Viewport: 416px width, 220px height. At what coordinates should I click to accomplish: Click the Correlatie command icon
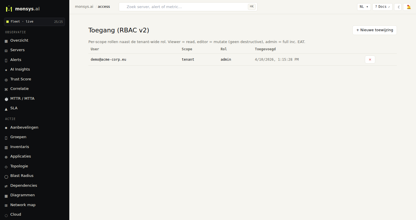[6, 89]
